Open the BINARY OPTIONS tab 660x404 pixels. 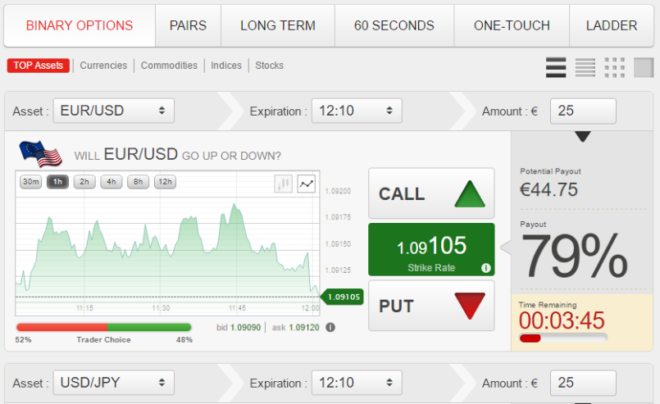[x=80, y=25]
